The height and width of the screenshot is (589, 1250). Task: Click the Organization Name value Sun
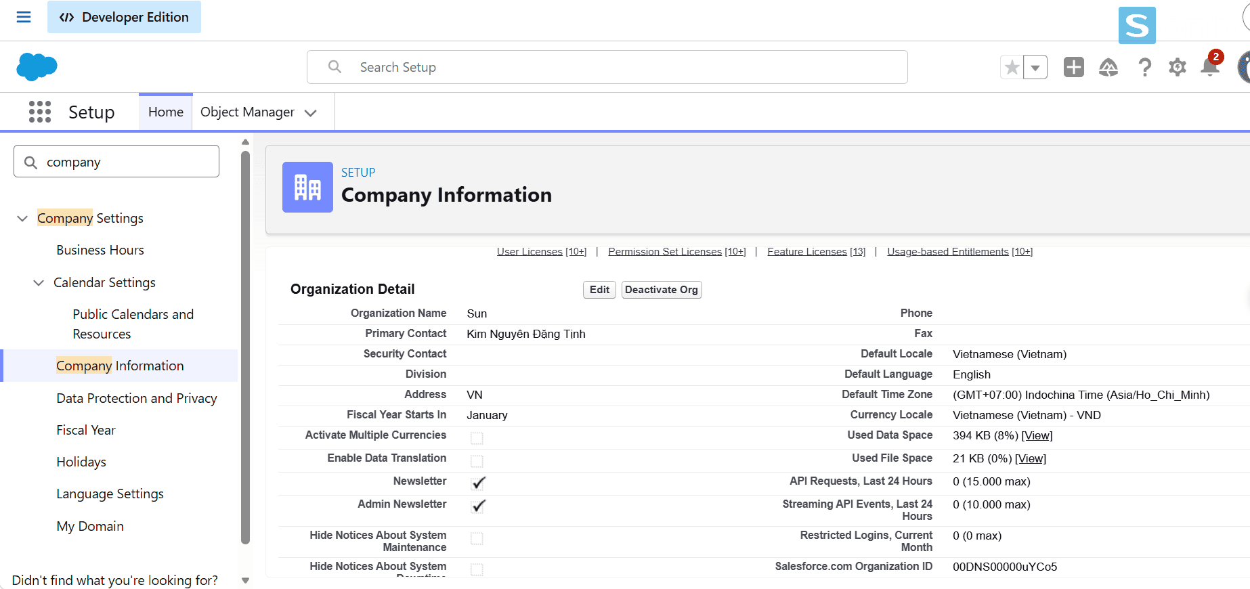(x=477, y=313)
